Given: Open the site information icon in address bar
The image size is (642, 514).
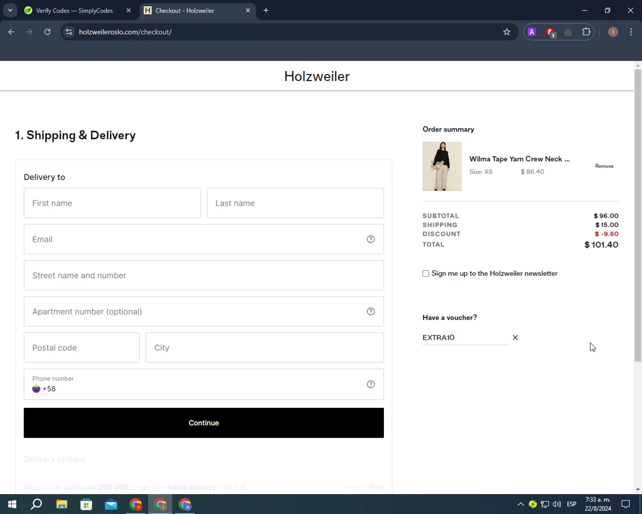Looking at the screenshot, I should point(69,32).
